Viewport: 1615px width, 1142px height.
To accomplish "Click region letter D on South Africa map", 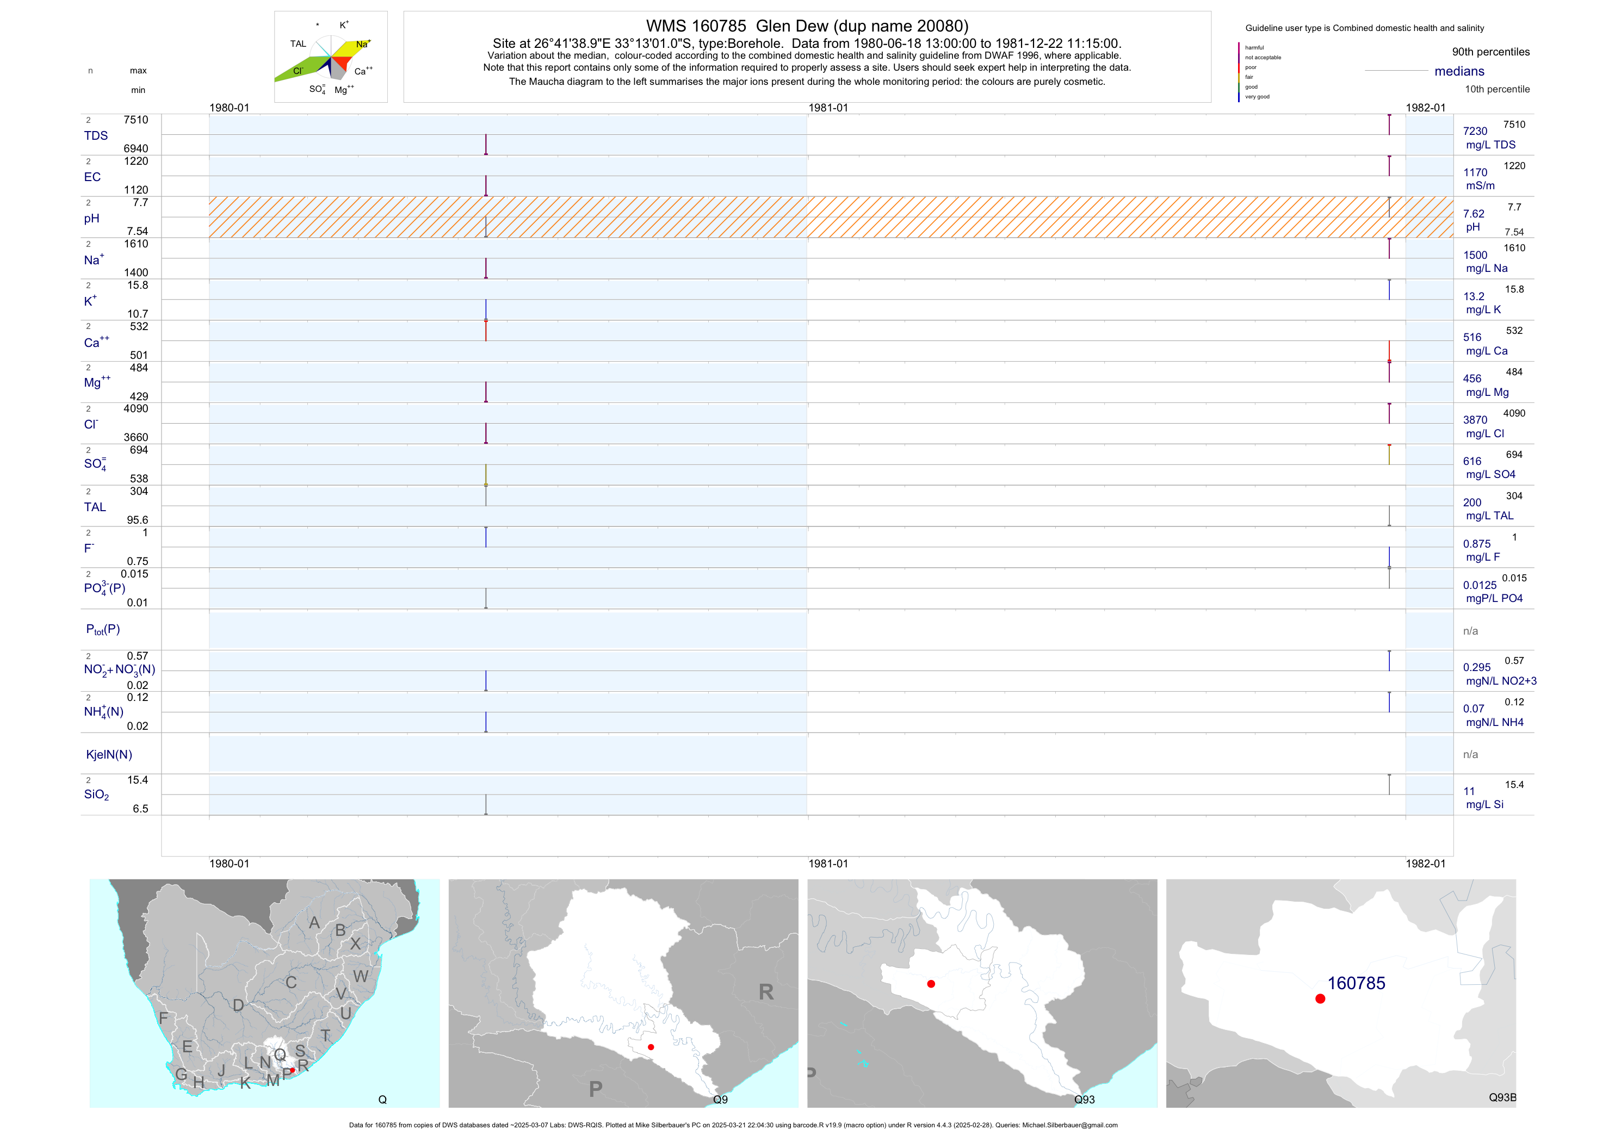I will (x=238, y=1006).
